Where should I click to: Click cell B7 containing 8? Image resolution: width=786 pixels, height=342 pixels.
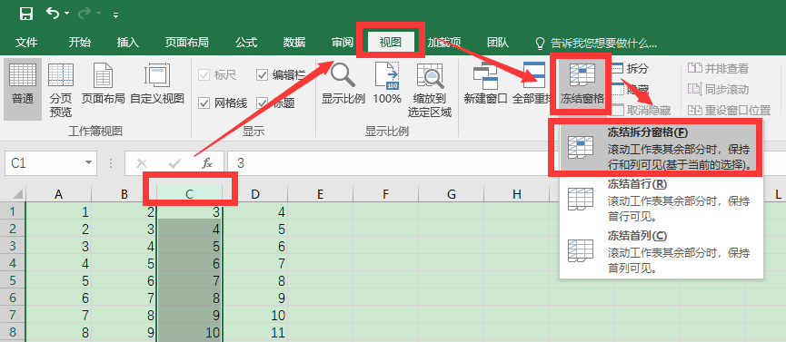point(124,315)
